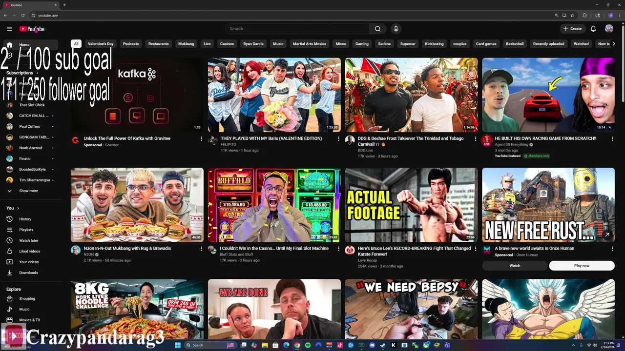This screenshot has height=351, width=625.
Task: Select the Valentine's Day filter chip
Action: click(x=101, y=44)
